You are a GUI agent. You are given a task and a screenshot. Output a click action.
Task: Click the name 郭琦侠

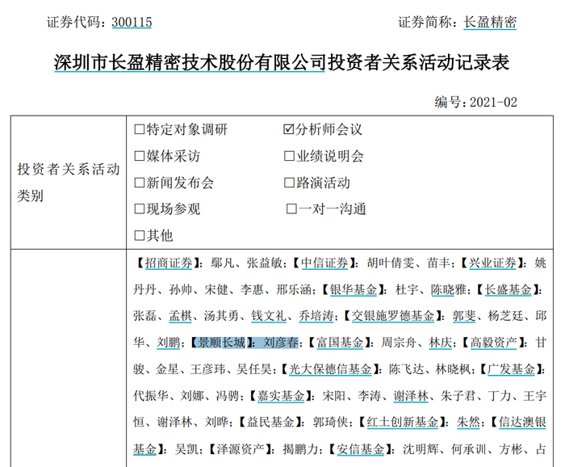(x=330, y=423)
